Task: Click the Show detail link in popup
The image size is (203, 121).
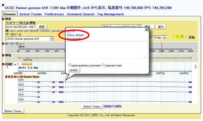Action: (75, 35)
